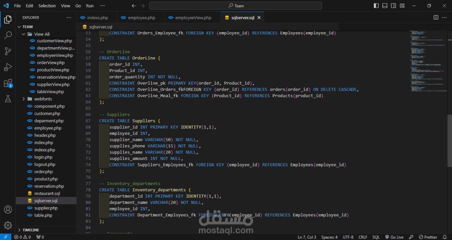Switch to the indexx.php tab
452x240 pixels.
coord(97,18)
